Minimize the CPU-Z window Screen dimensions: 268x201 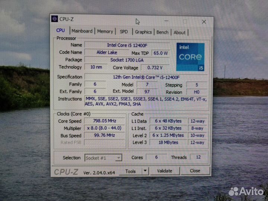pos(166,21)
